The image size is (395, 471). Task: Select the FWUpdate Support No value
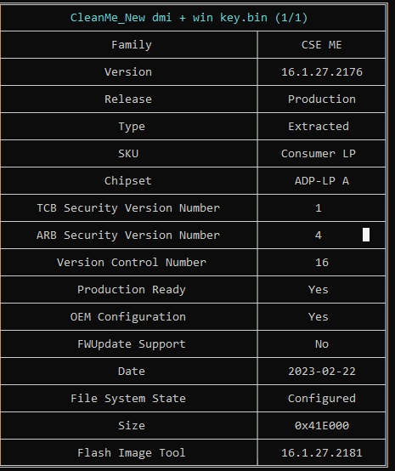(322, 344)
